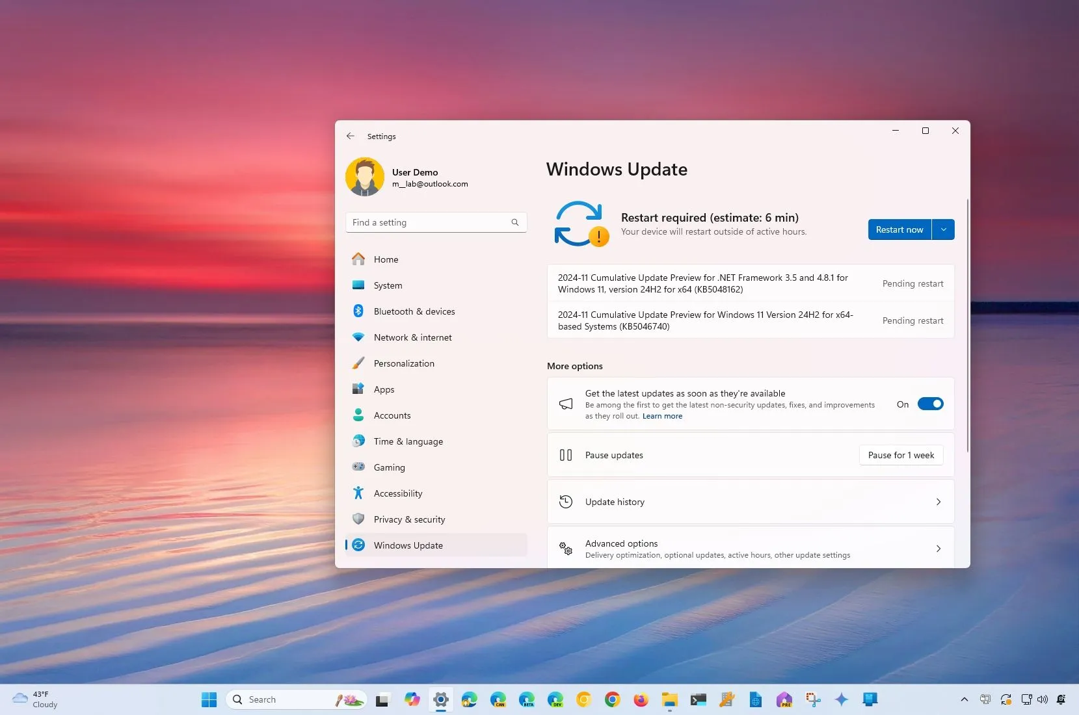
Task: Open Advanced options via its chevron
Action: [937, 548]
